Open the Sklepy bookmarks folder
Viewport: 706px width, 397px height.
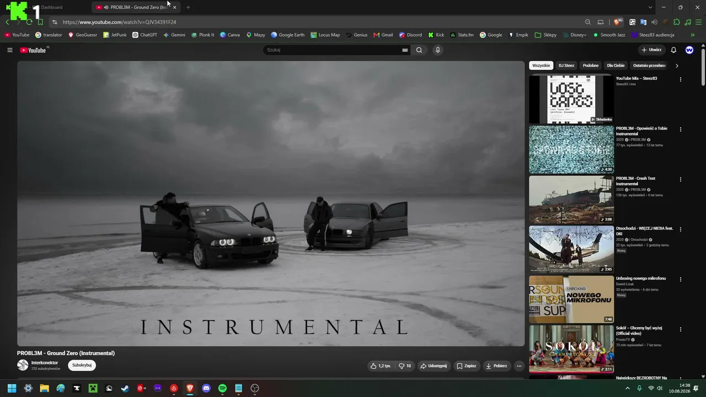point(545,35)
